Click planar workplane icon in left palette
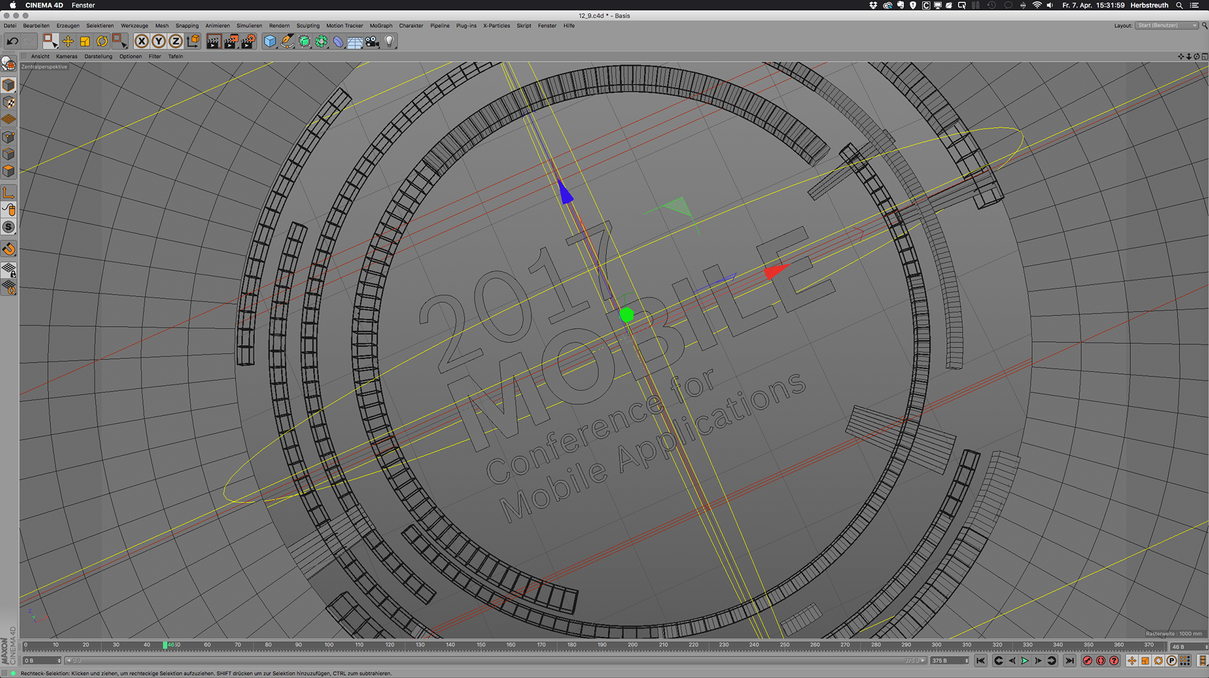Viewport: 1209px width, 678px height. tap(9, 287)
